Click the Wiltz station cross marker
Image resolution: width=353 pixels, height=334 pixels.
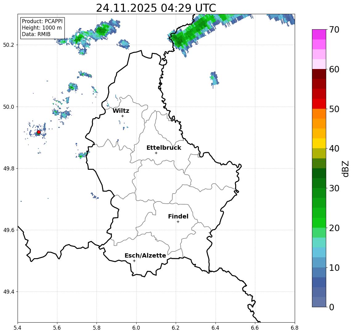point(122,116)
